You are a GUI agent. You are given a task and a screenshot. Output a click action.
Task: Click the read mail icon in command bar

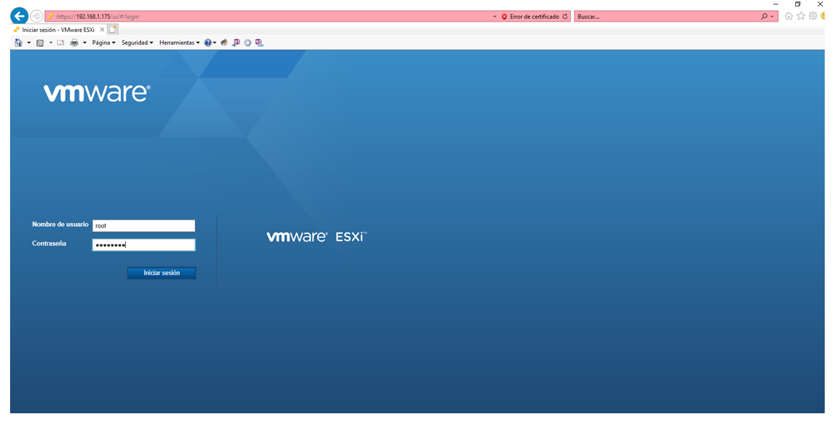[x=61, y=43]
